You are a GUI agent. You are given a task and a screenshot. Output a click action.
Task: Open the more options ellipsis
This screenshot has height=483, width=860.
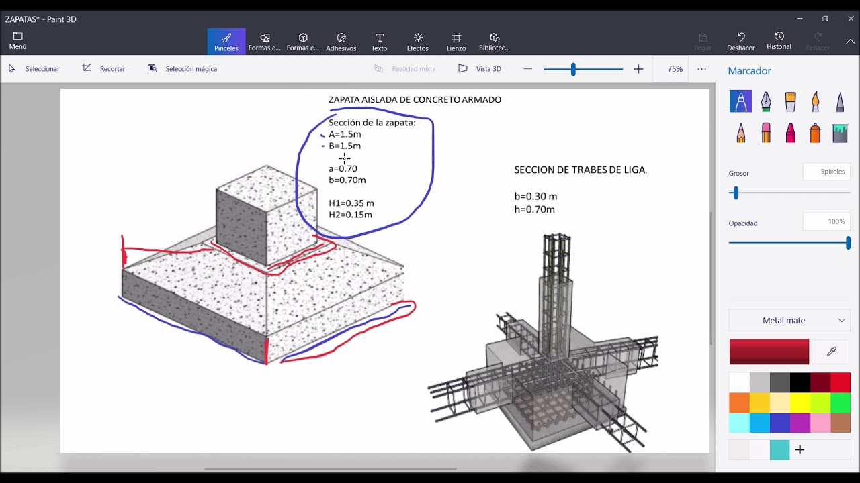click(702, 69)
